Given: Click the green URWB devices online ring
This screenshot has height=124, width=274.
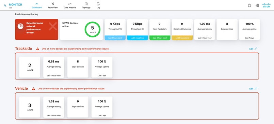Looking at the screenshot, I should [93, 30].
